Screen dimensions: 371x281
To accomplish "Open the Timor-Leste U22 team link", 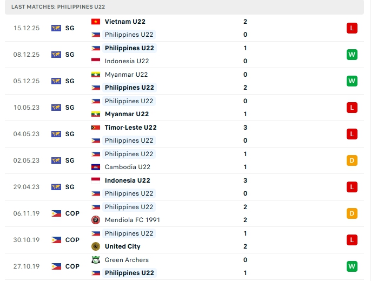I will 130,128.
